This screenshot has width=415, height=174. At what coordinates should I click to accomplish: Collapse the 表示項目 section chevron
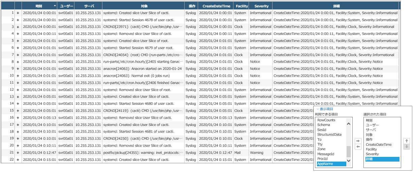[x=317, y=109]
